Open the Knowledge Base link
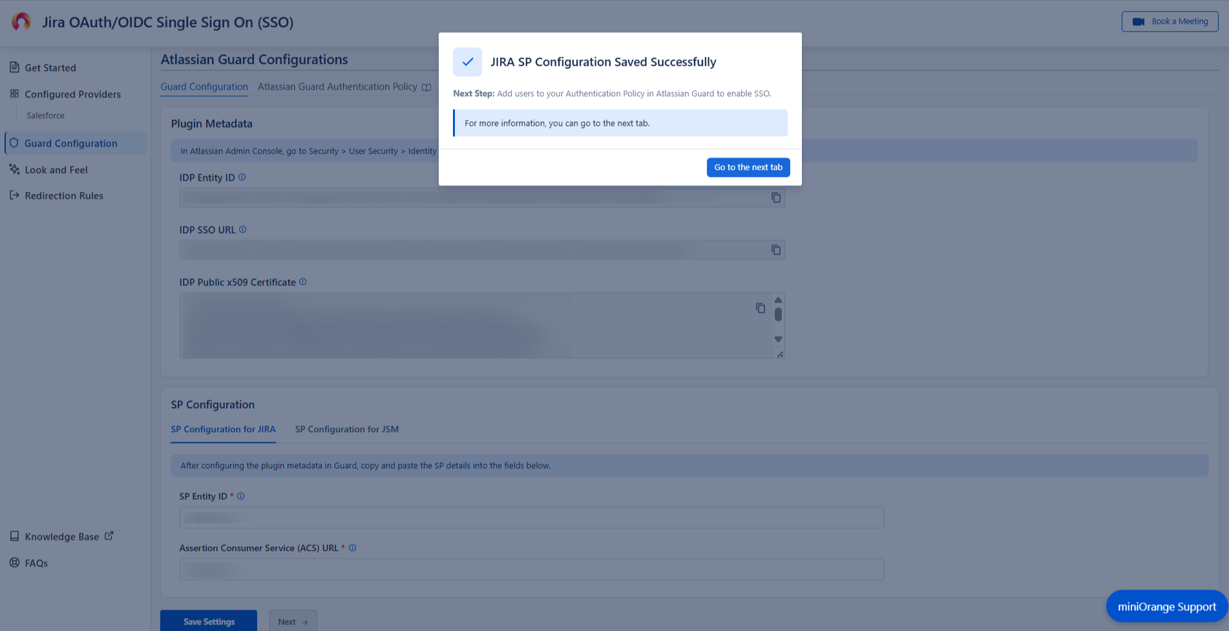 [x=62, y=537]
